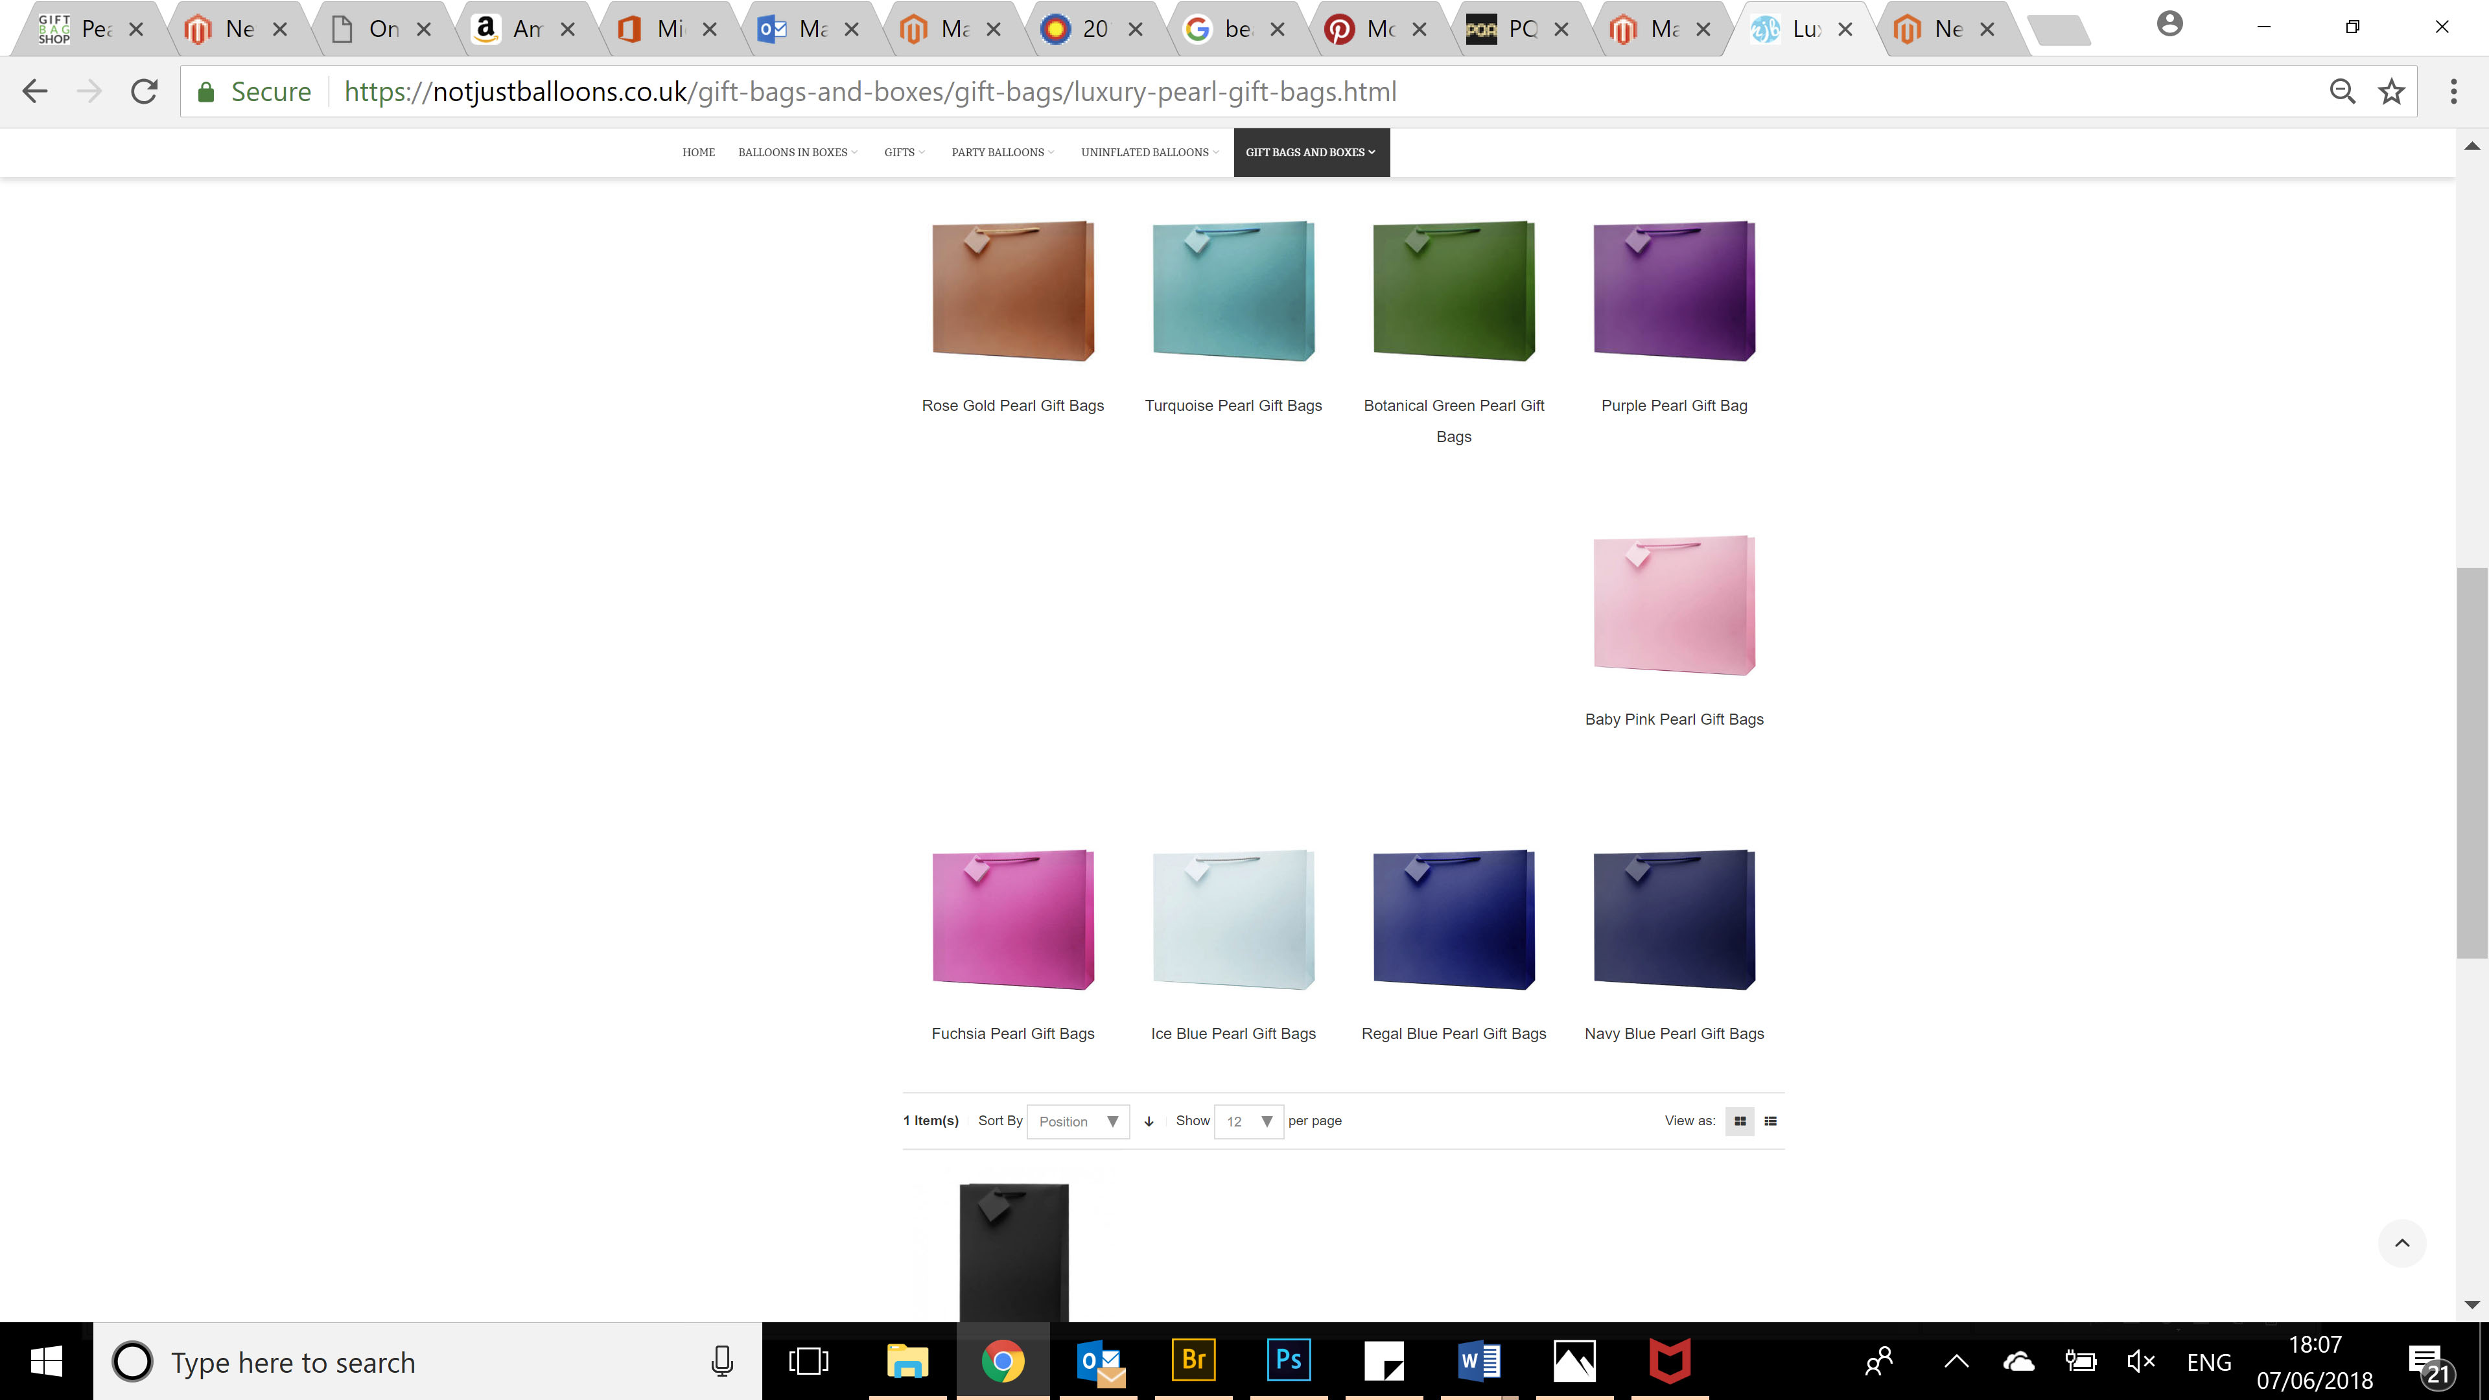
Task: Bookmark this page with the star icon
Action: [2391, 92]
